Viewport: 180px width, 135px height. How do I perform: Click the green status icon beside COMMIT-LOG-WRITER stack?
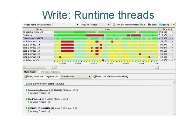26,108
